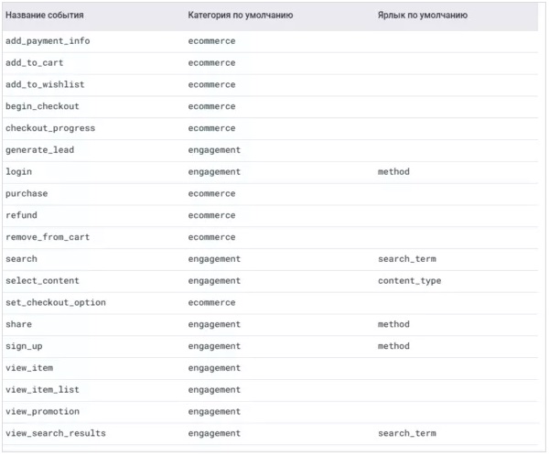
Task: Click the add_payment_info event name
Action: click(48, 41)
